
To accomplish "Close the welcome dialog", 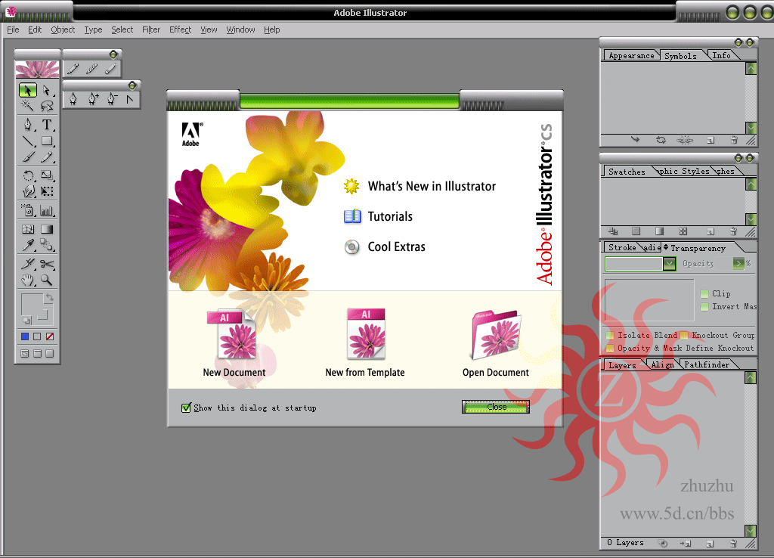I will tap(496, 407).
